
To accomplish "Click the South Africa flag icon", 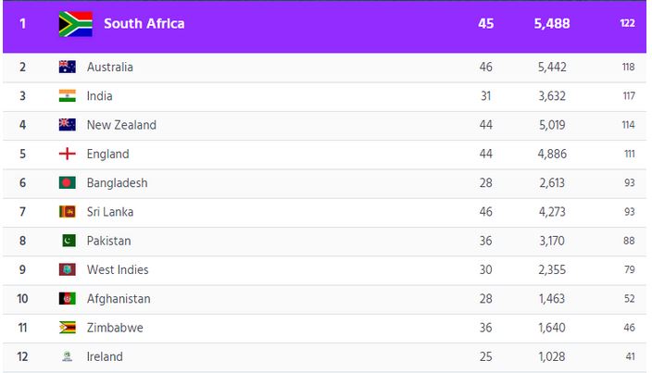I will pyautogui.click(x=74, y=24).
